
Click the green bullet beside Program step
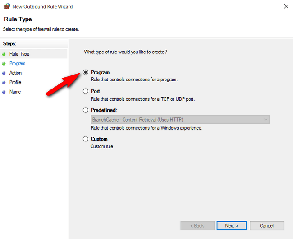5,64
